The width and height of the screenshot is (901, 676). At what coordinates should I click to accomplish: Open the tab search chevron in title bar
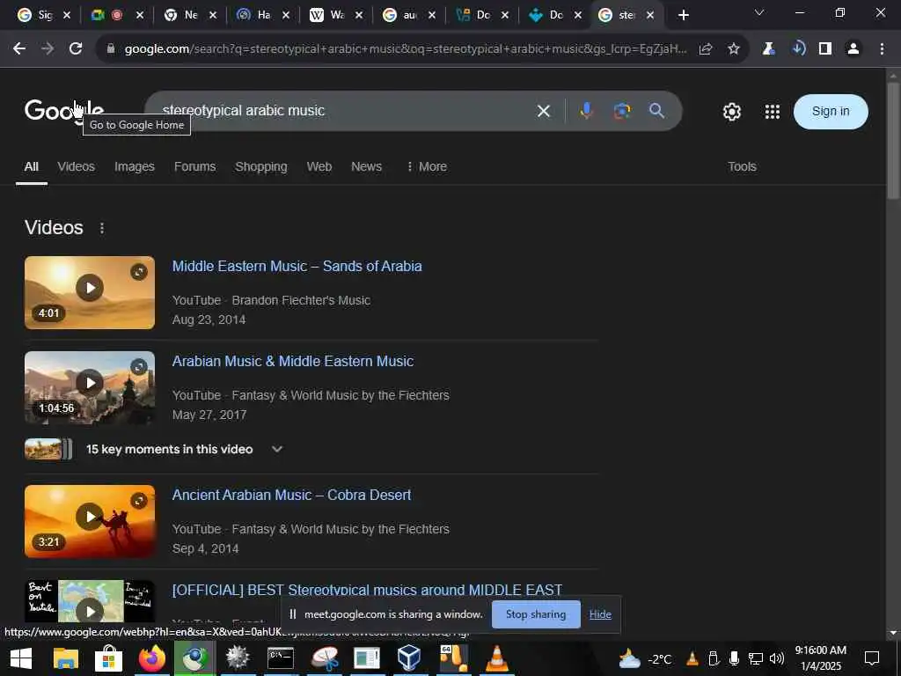[759, 12]
